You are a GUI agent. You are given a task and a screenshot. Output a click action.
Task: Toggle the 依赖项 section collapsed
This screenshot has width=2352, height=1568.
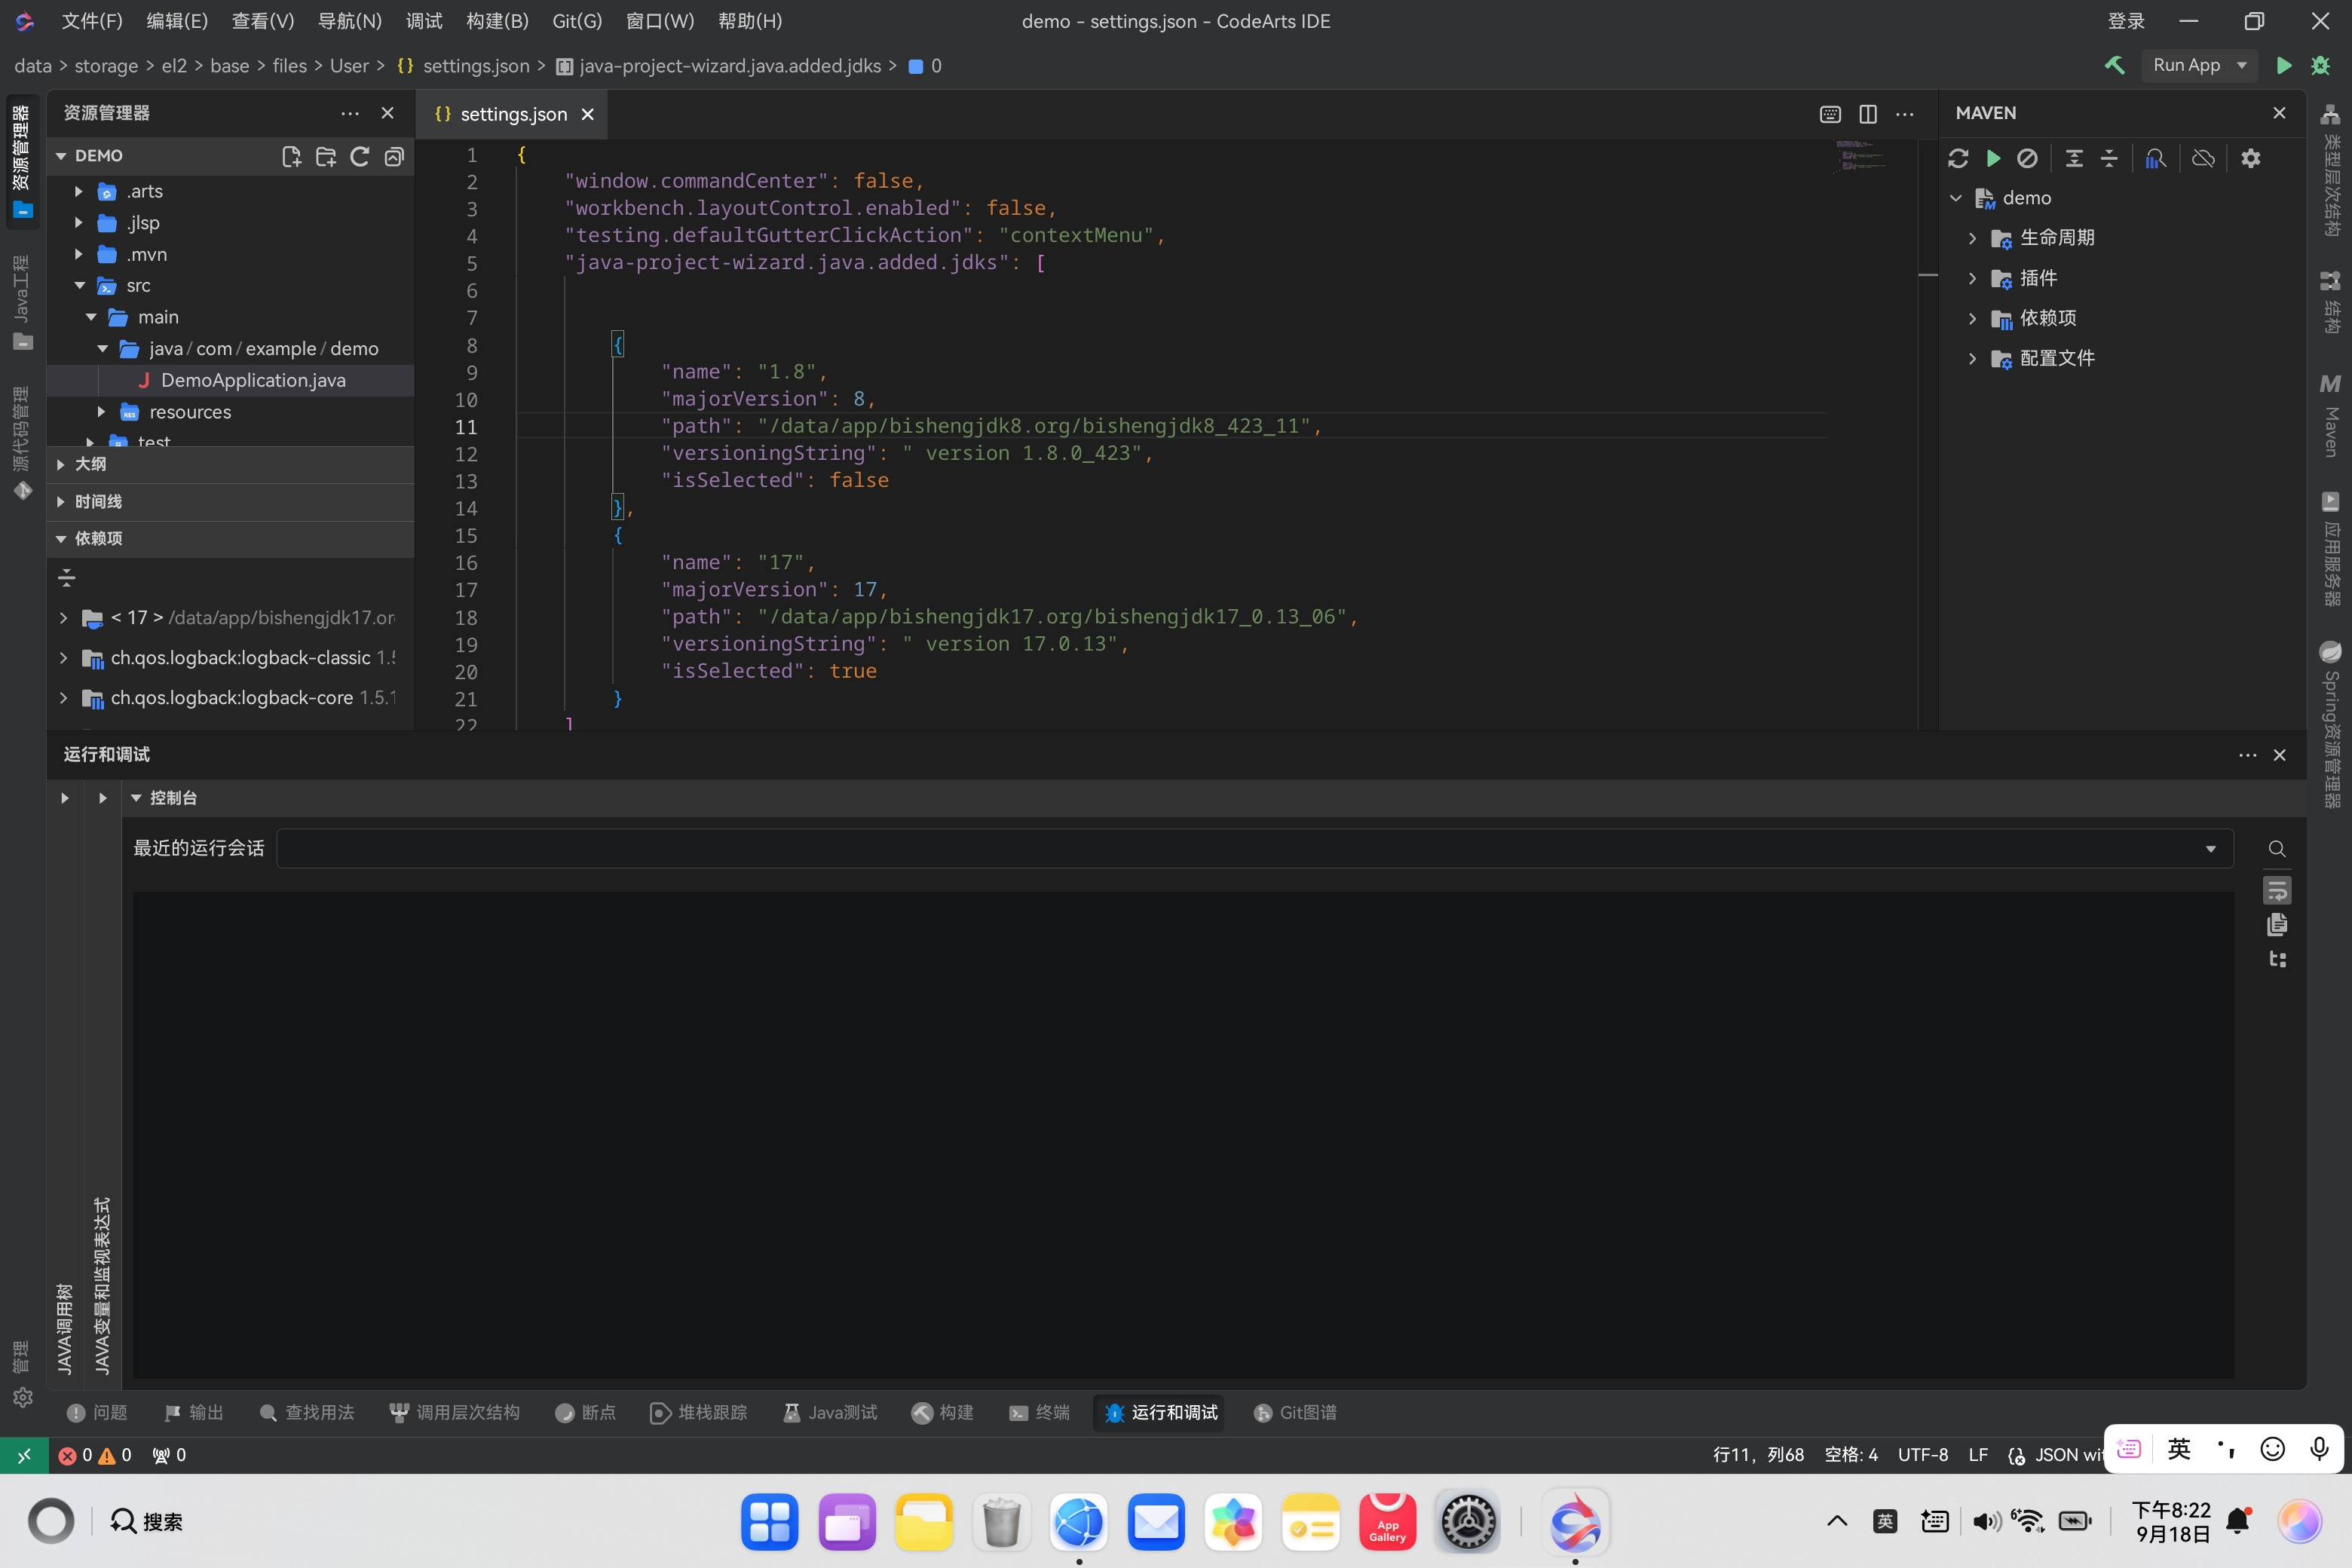(98, 538)
